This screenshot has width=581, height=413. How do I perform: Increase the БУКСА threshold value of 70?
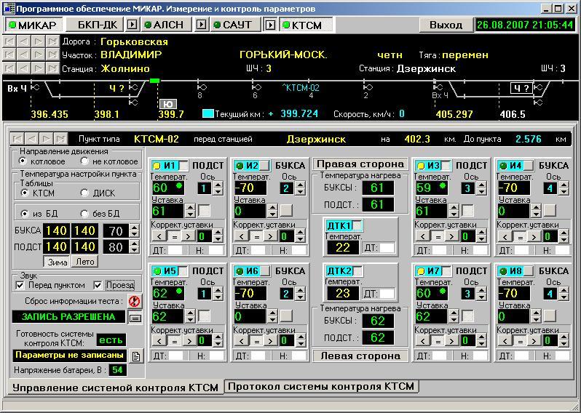pyautogui.click(x=134, y=228)
